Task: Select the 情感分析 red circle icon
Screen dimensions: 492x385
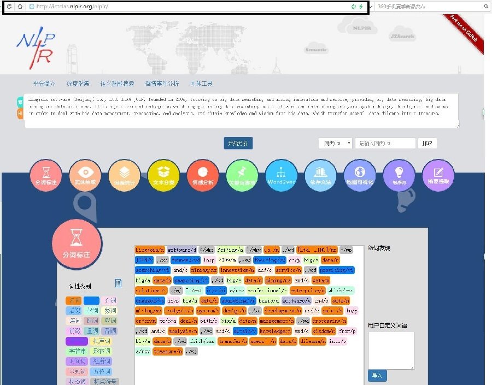Action: [203, 175]
